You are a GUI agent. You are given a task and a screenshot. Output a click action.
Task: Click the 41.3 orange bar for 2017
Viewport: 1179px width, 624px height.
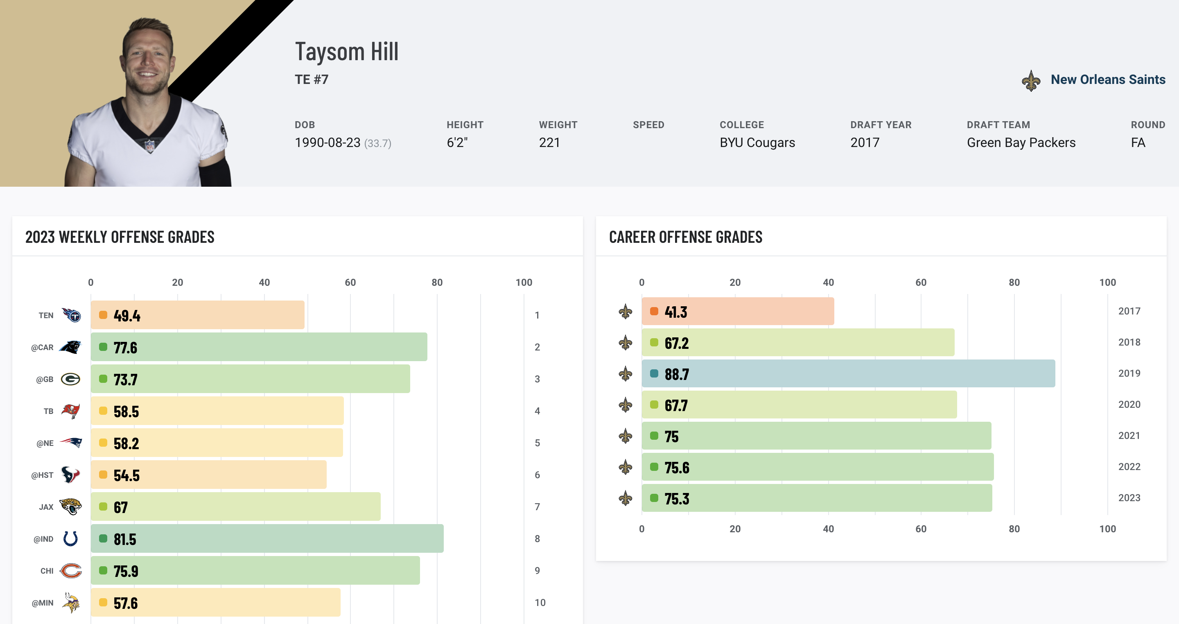click(737, 312)
